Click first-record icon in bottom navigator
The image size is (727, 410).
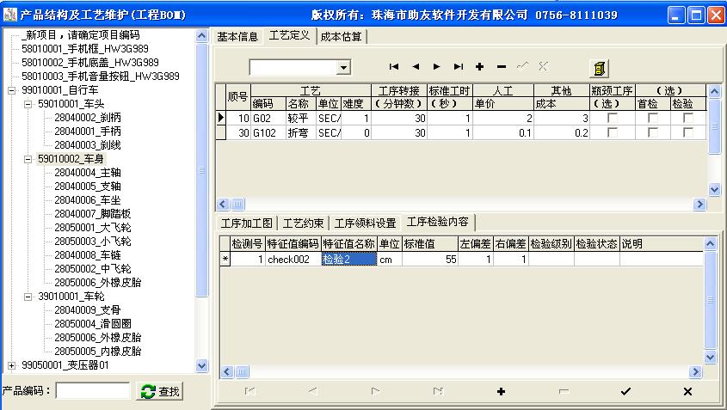(250, 391)
